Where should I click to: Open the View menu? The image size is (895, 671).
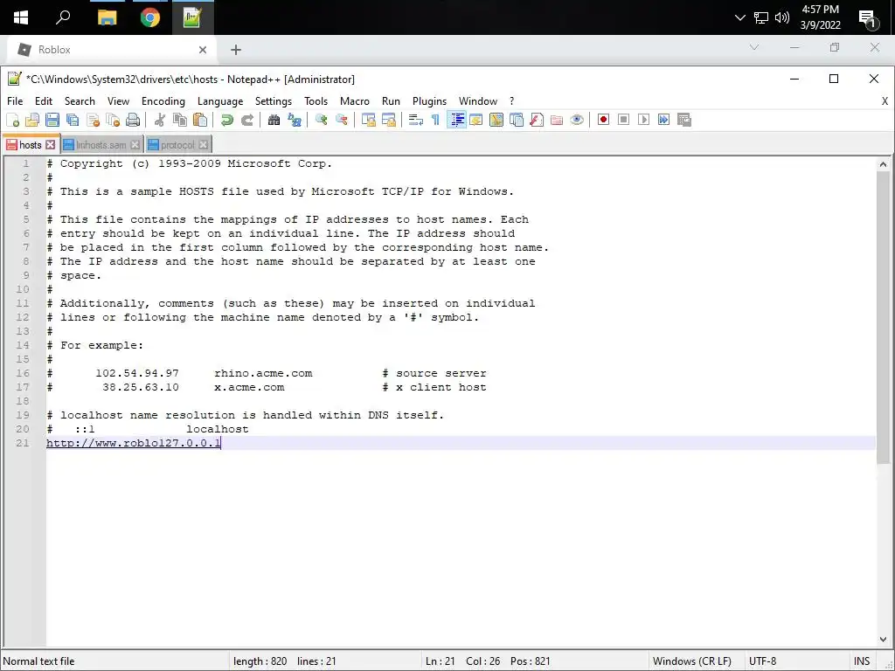tap(118, 101)
